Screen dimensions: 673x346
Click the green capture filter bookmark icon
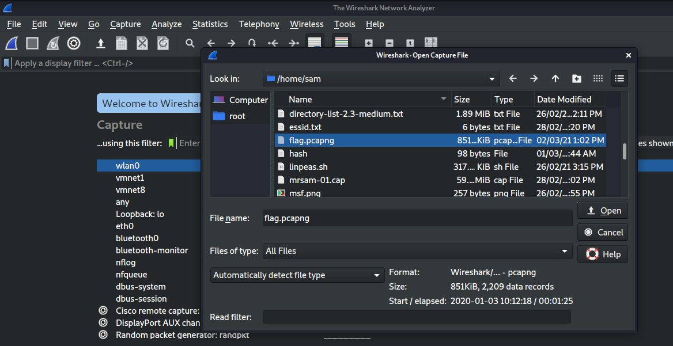pos(171,143)
